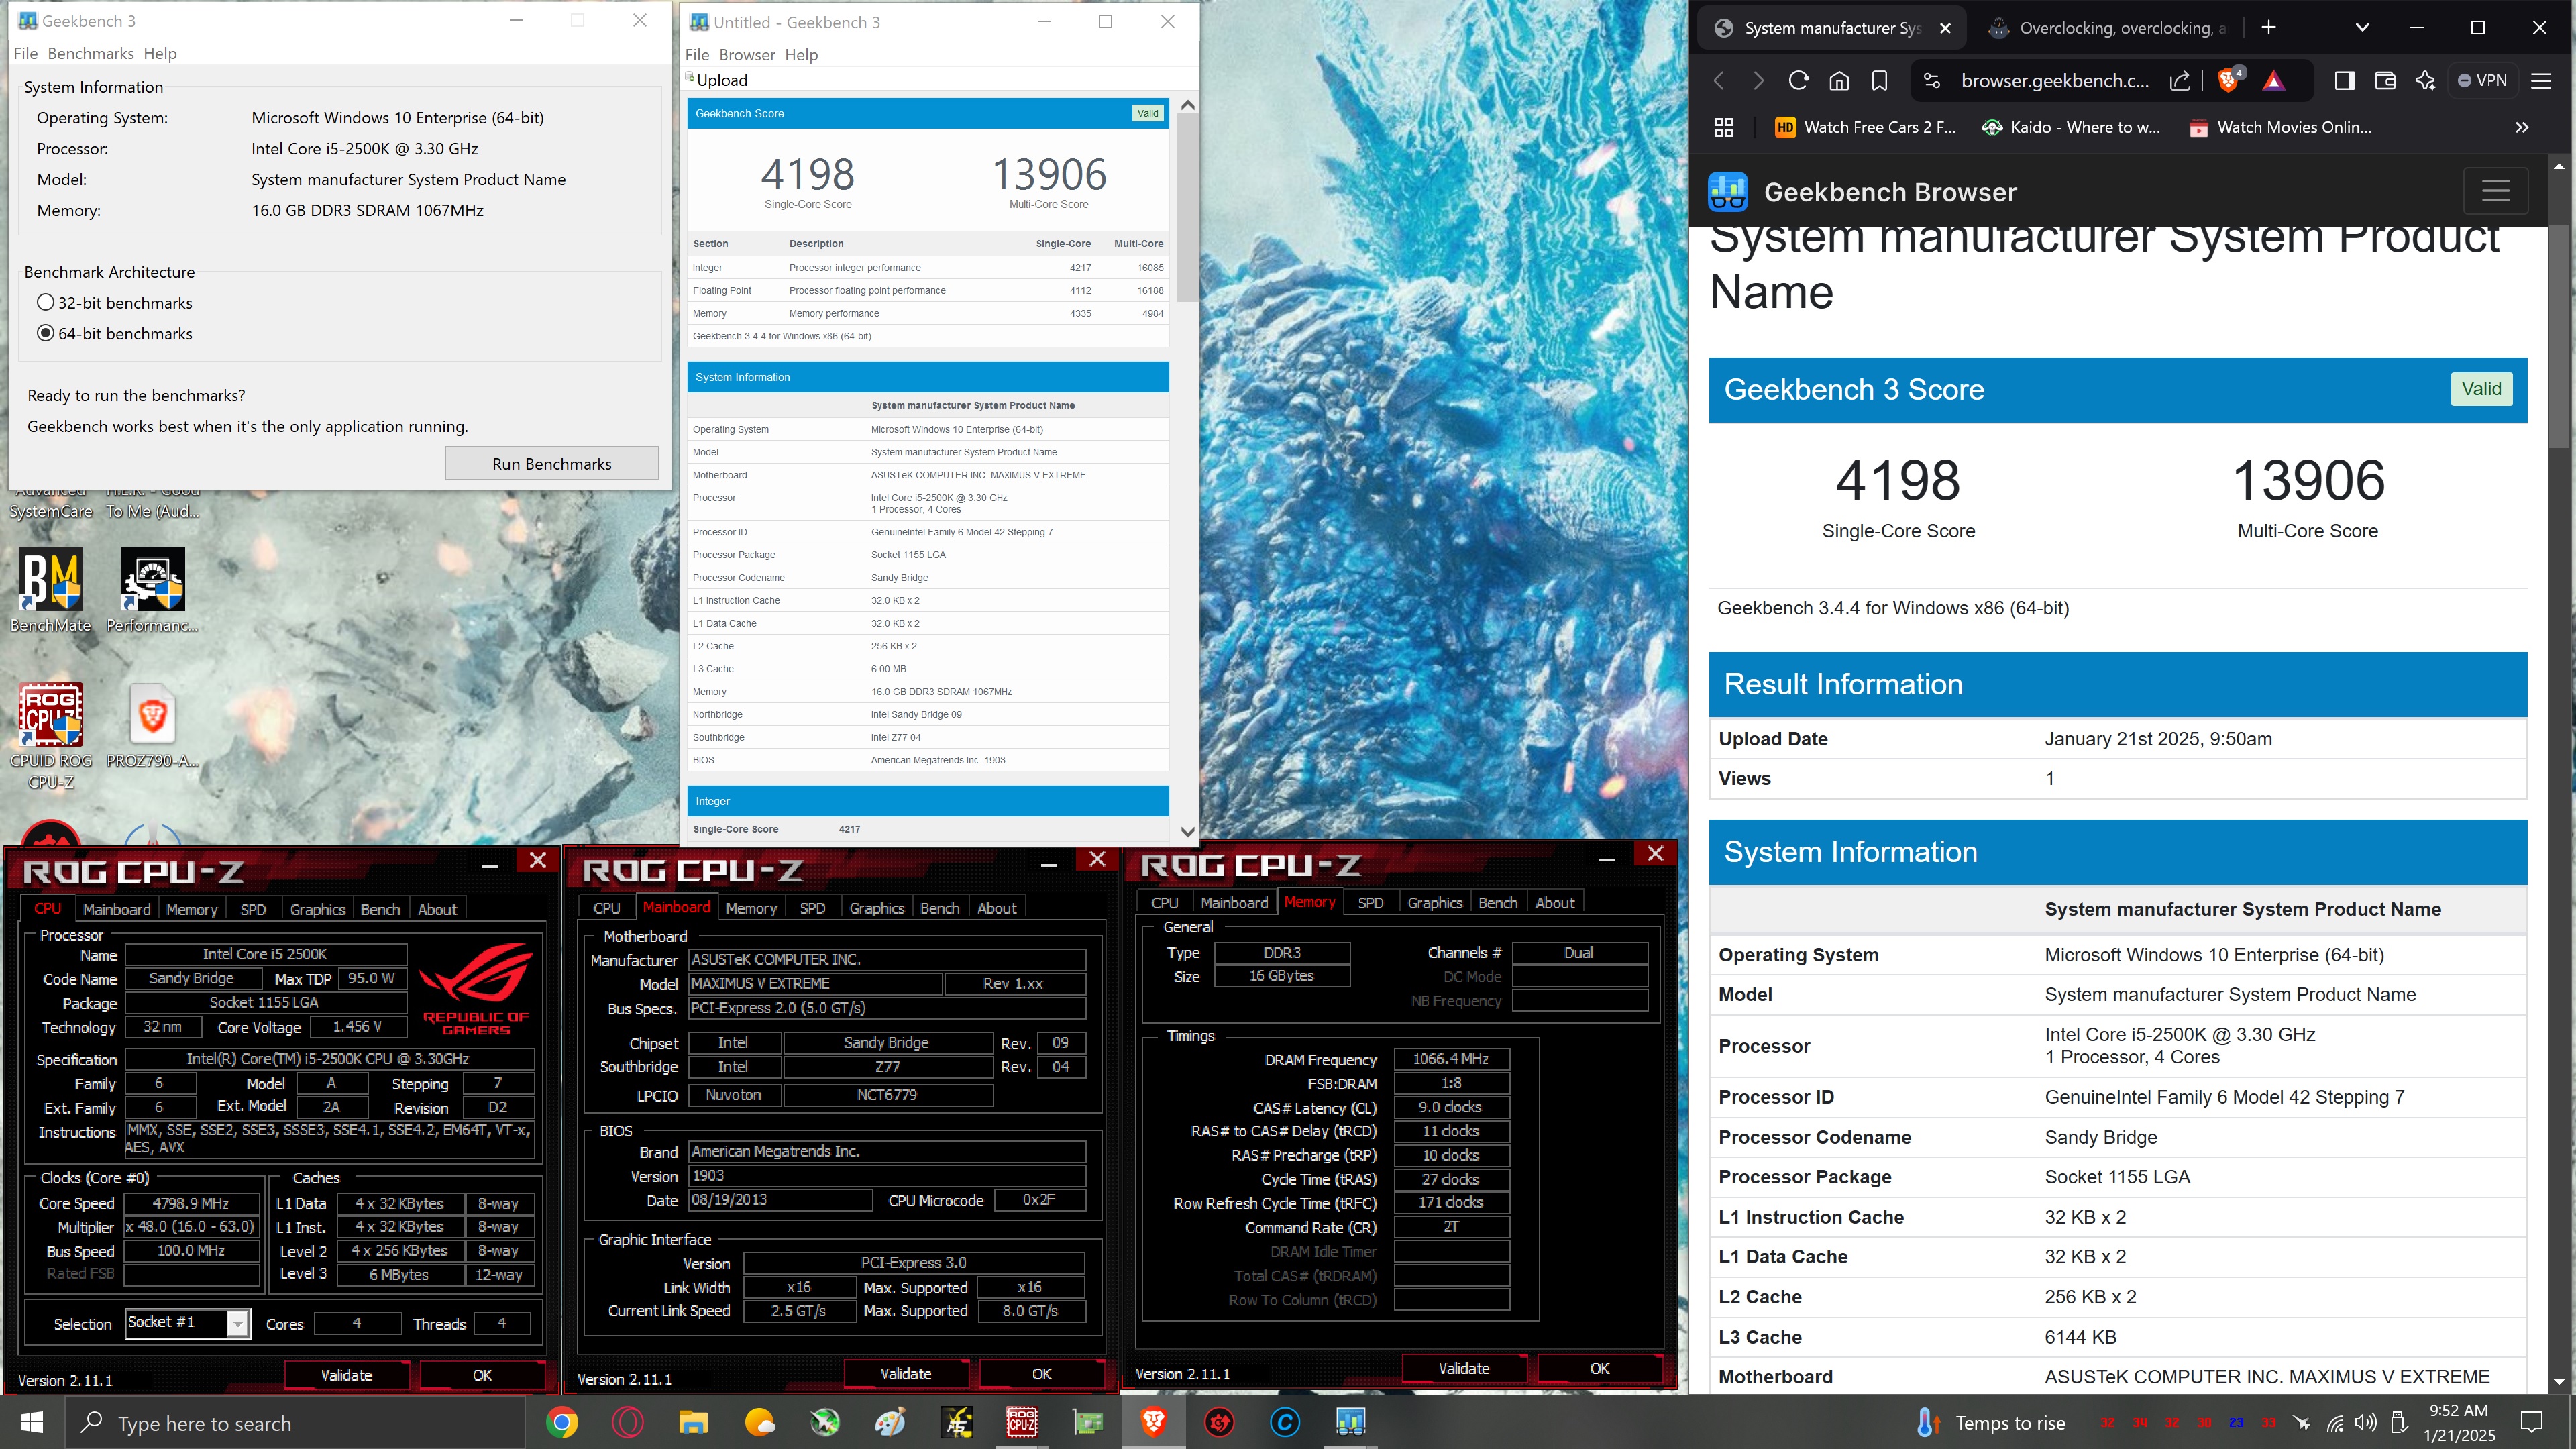
Task: Expand the tab search chevron in Brave
Action: [x=2362, y=28]
